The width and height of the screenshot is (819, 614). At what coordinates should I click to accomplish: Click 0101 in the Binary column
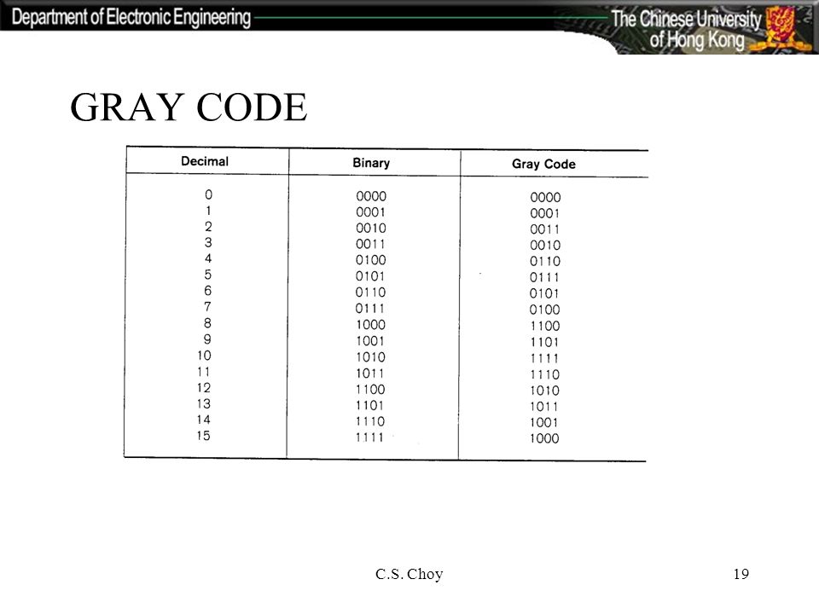[370, 276]
